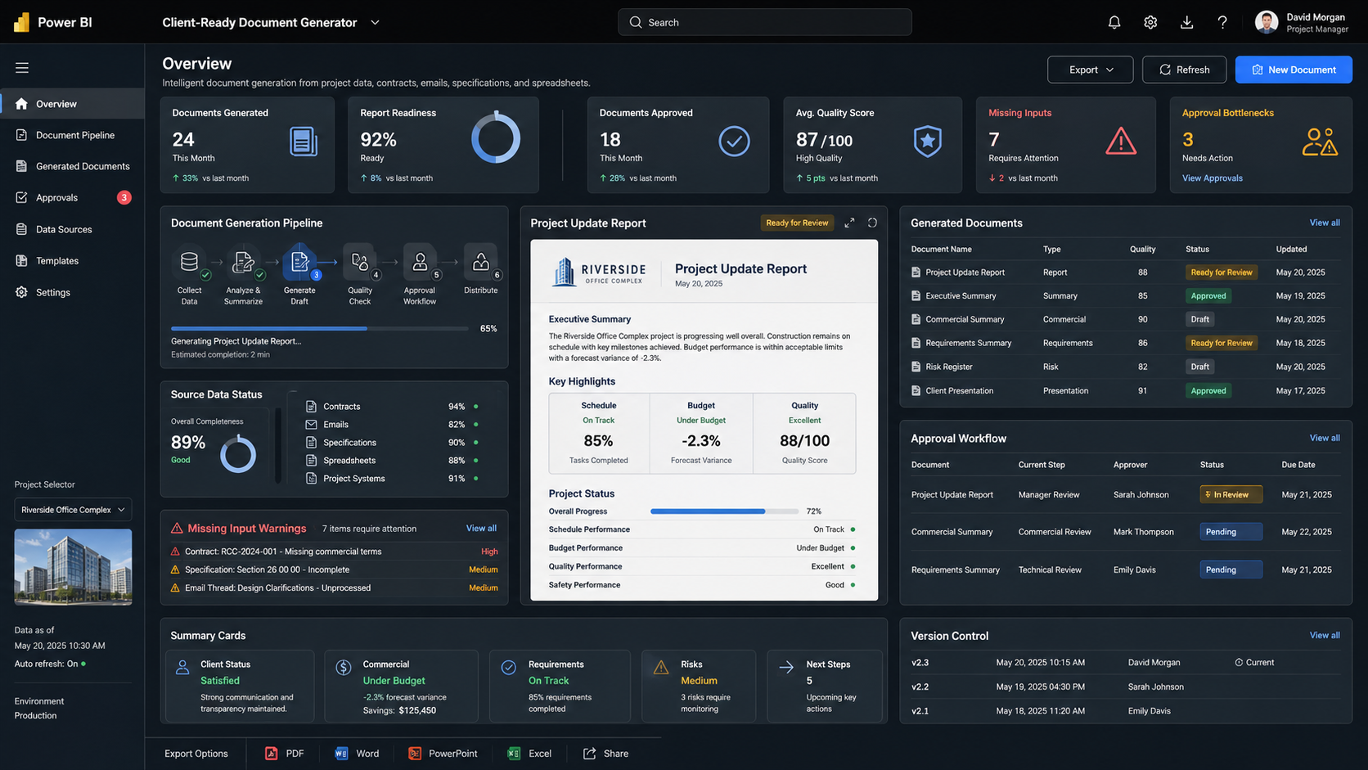Open Templates in the sidebar
Viewport: 1368px width, 770px height.
[72, 260]
